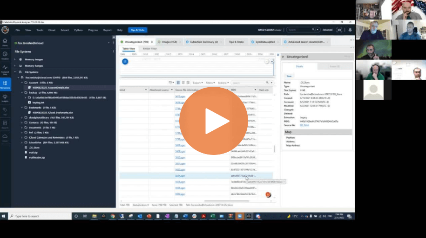426x238 pixels.
Task: Open the Timeline icon in left sidebar
Action: (5, 55)
